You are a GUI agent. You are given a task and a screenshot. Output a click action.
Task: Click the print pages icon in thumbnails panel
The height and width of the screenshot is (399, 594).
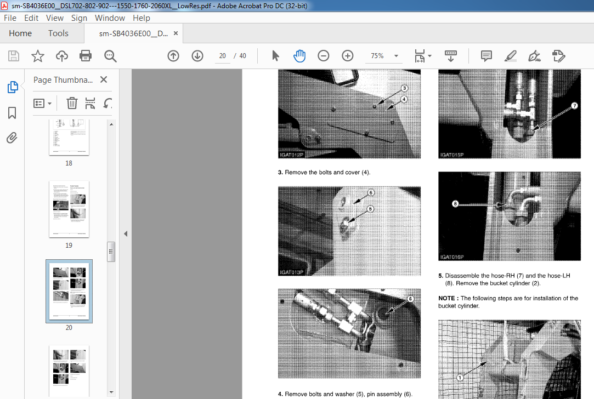coord(90,103)
